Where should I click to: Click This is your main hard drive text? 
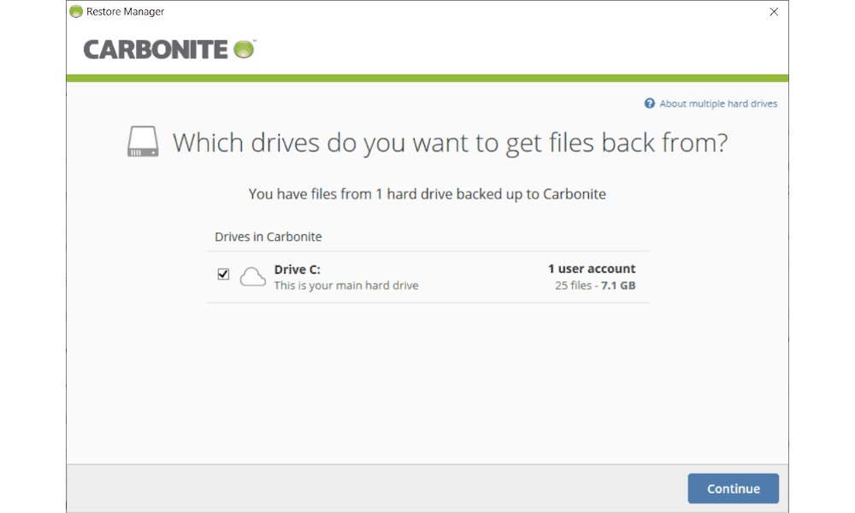point(345,286)
